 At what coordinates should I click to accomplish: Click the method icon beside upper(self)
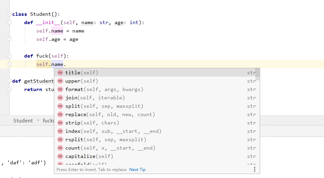(60, 81)
